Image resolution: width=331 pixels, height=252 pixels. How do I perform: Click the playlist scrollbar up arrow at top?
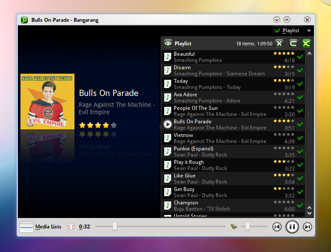coord(310,54)
